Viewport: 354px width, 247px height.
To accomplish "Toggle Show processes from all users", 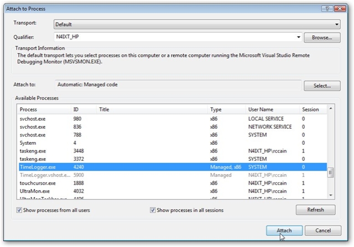I will [x=20, y=210].
